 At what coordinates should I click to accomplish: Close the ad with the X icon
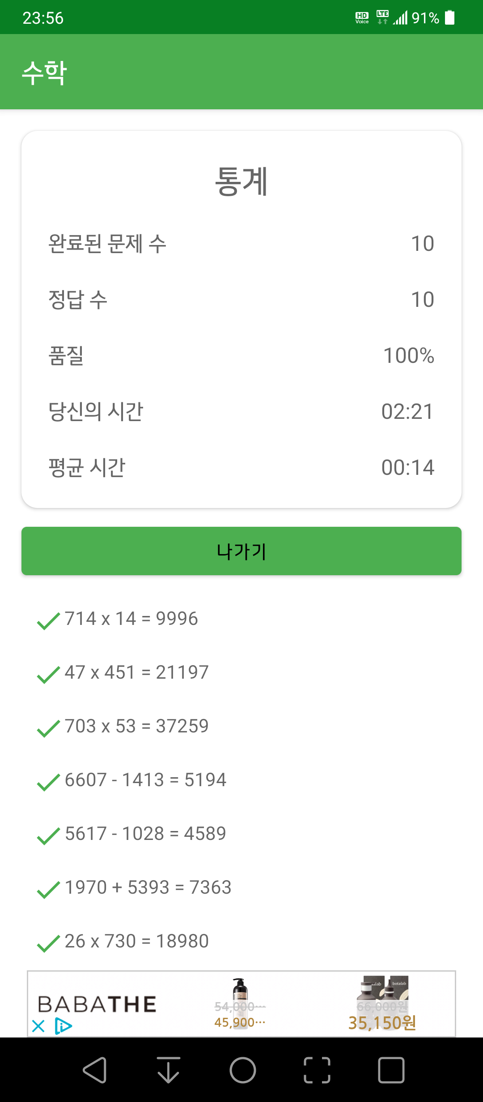(38, 1026)
